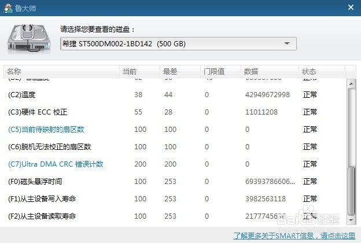Select the row (C5)当前待映射的扇区数
Image resolution: width=361 pixels, height=243 pixels.
tap(175, 130)
